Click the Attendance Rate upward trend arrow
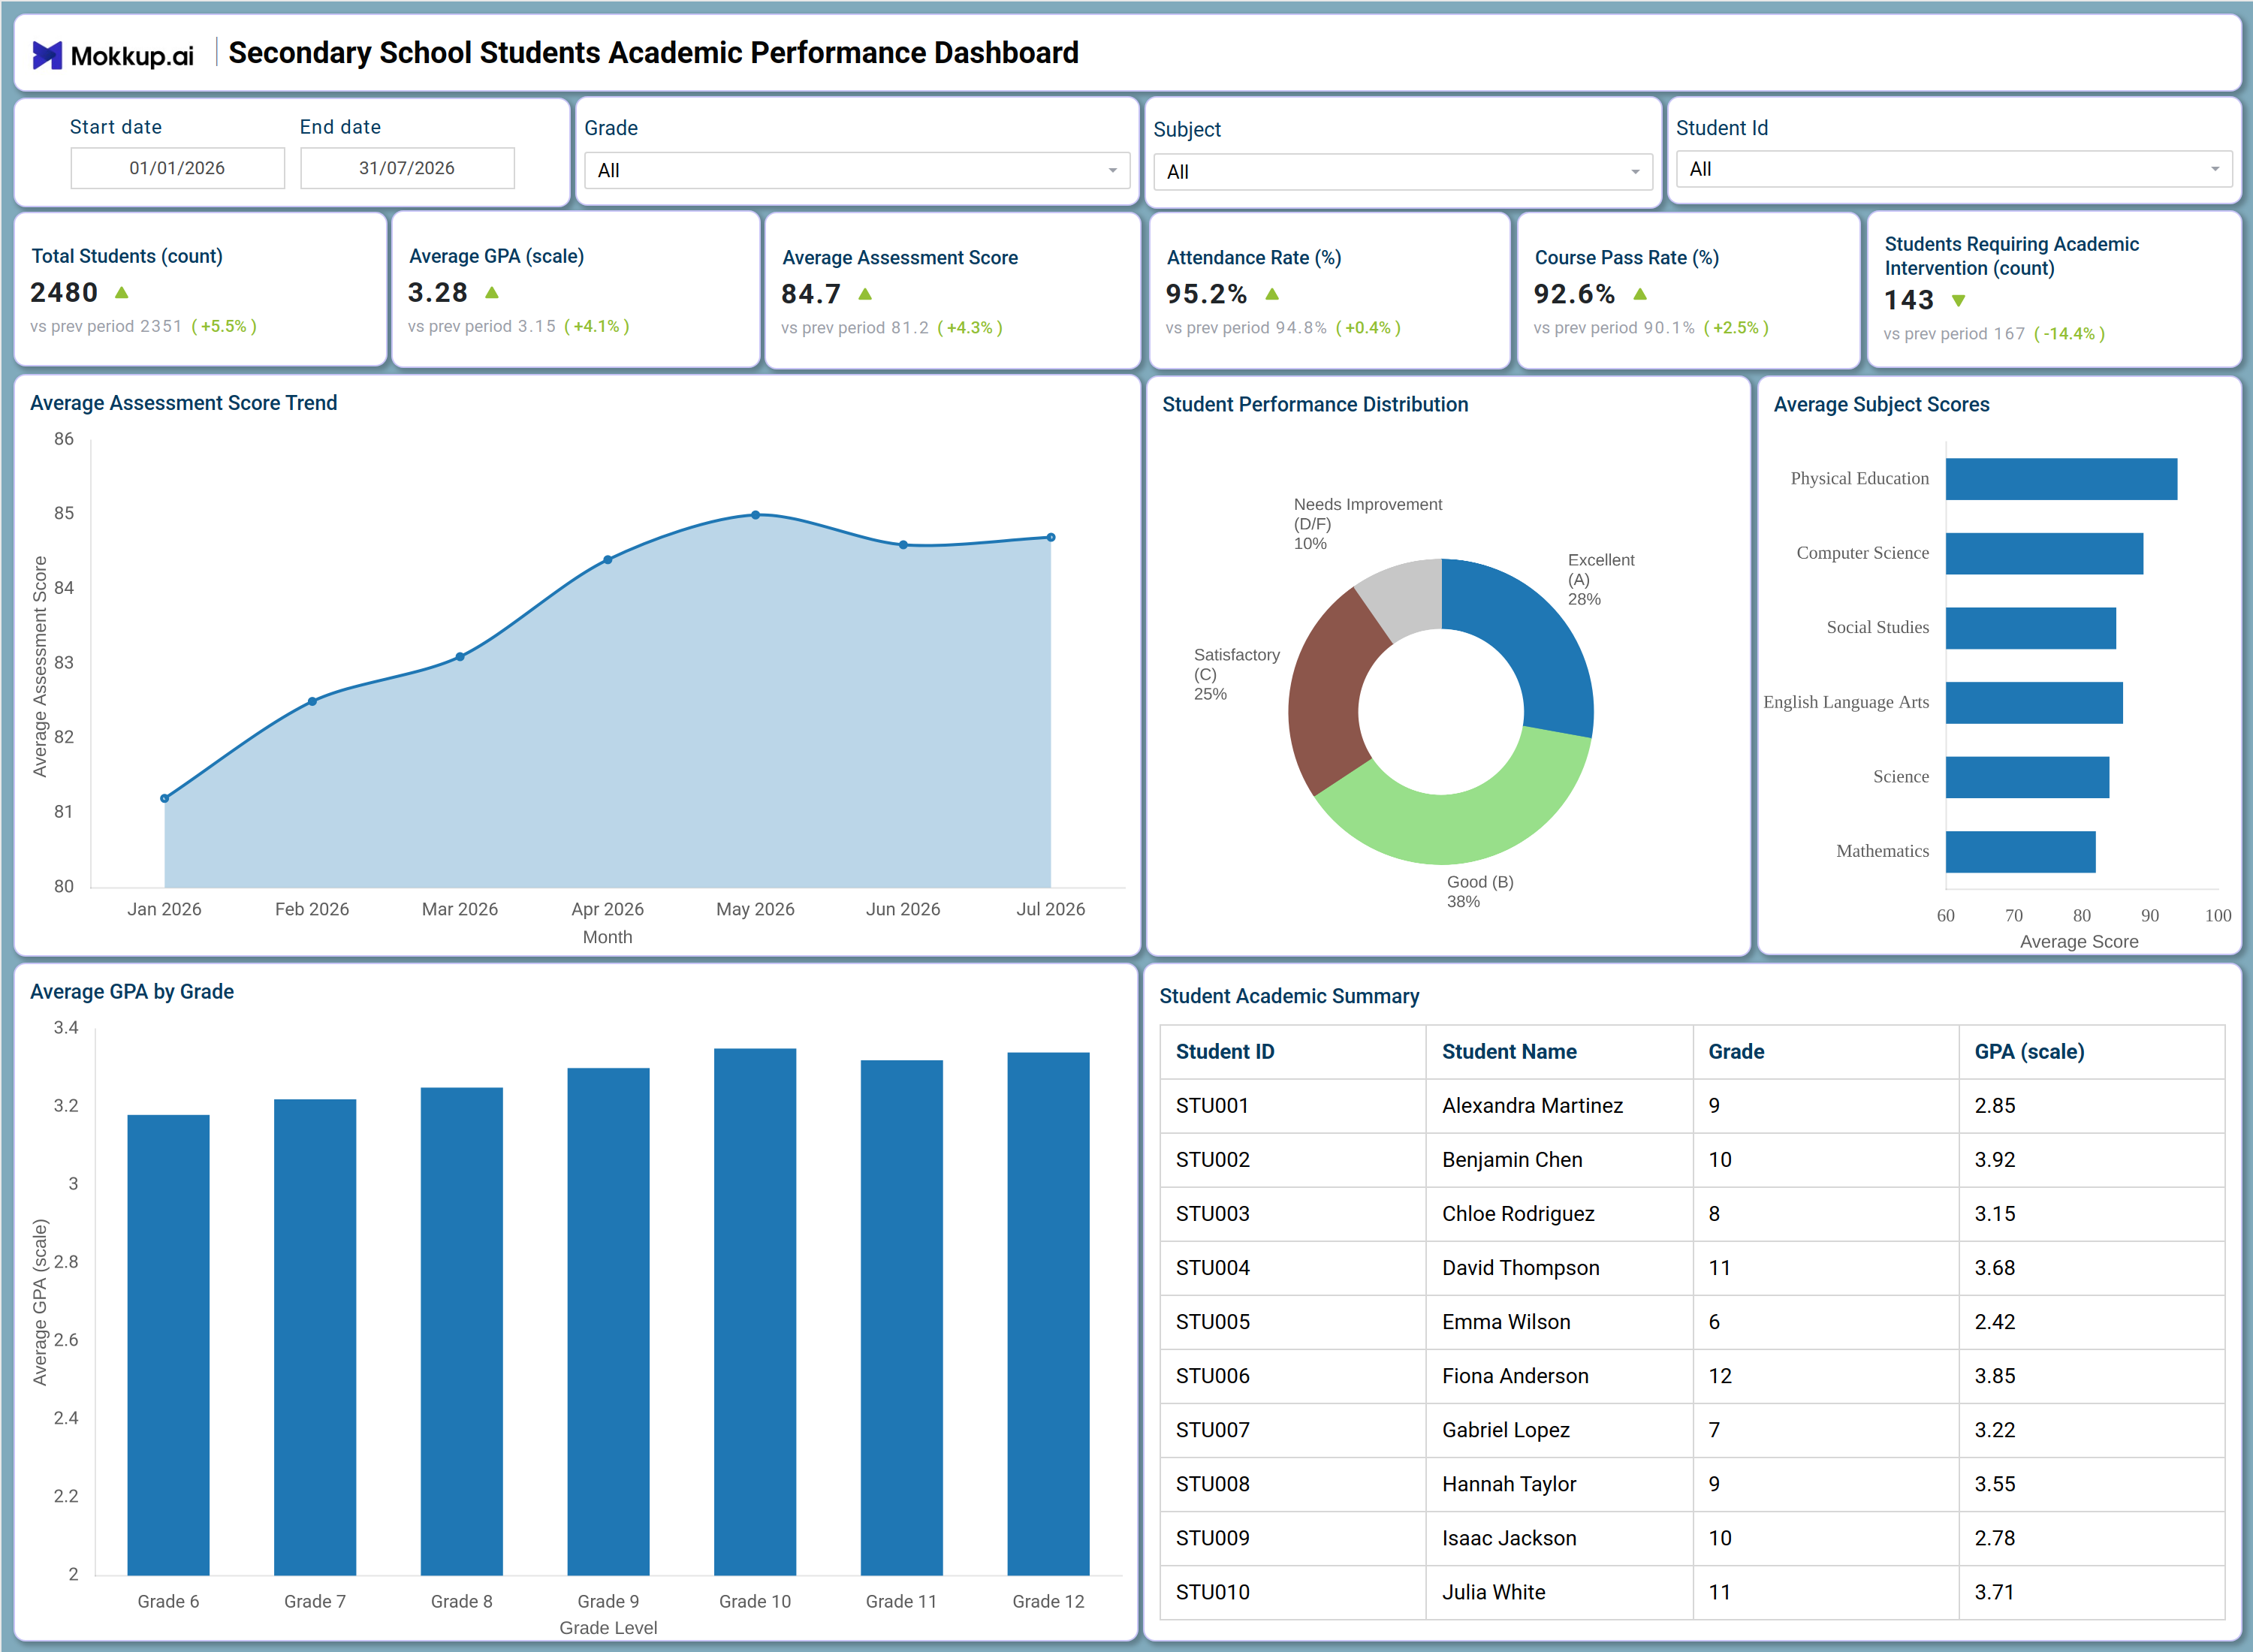Viewport: 2253px width, 1652px height. (1273, 294)
